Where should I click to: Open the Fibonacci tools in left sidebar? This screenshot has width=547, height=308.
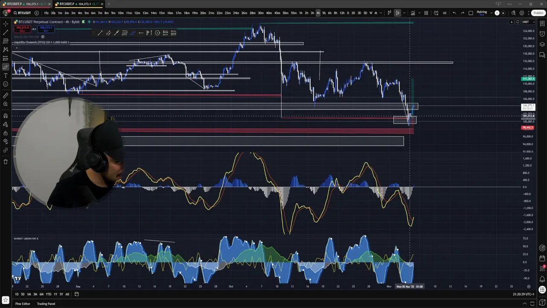[6, 41]
